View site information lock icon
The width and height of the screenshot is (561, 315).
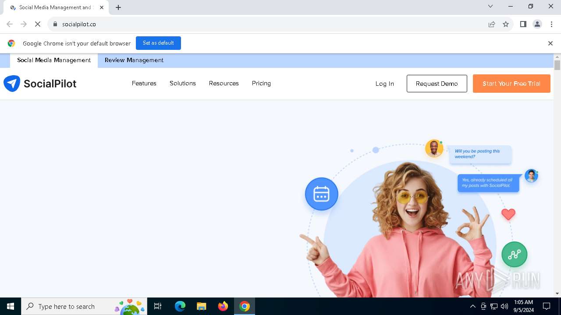[55, 24]
